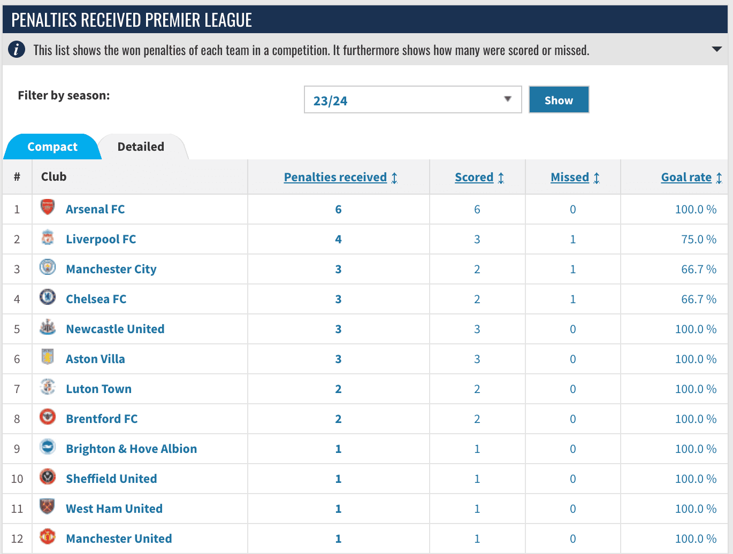The width and height of the screenshot is (733, 554).
Task: Open the season dropdown showing 23/24
Action: [x=413, y=99]
